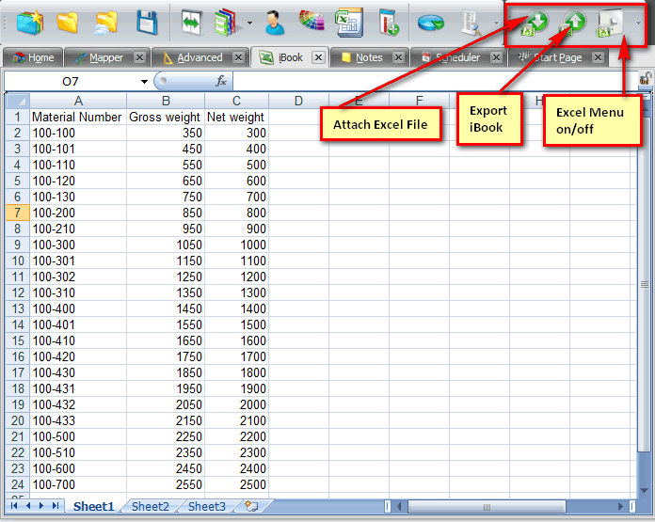Viewport: 655px width, 522px height.
Task: Open toolbar options arrow at far right
Action: coord(639,23)
